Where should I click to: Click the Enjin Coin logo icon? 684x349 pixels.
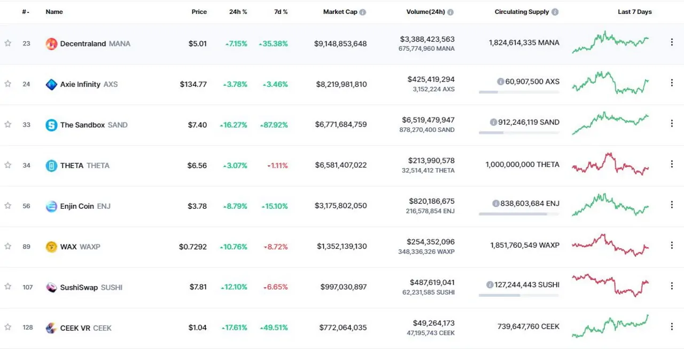(51, 206)
